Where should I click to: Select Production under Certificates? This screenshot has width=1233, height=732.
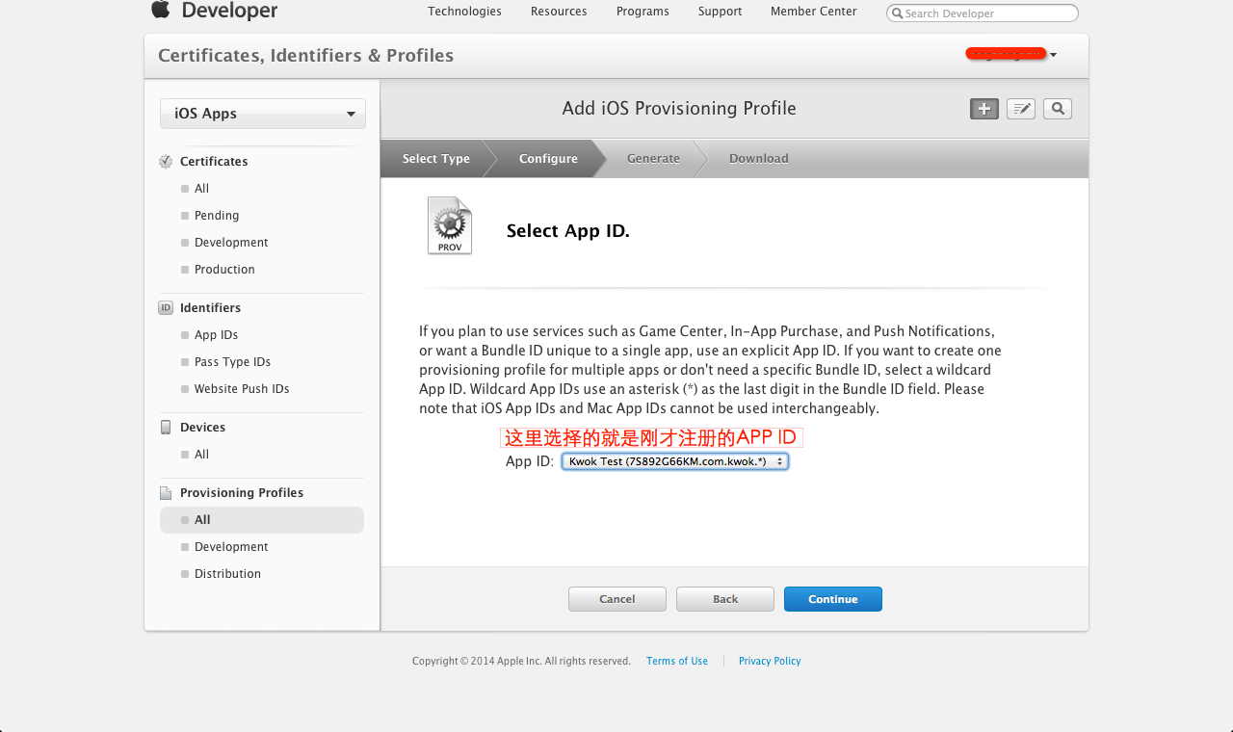click(x=224, y=270)
